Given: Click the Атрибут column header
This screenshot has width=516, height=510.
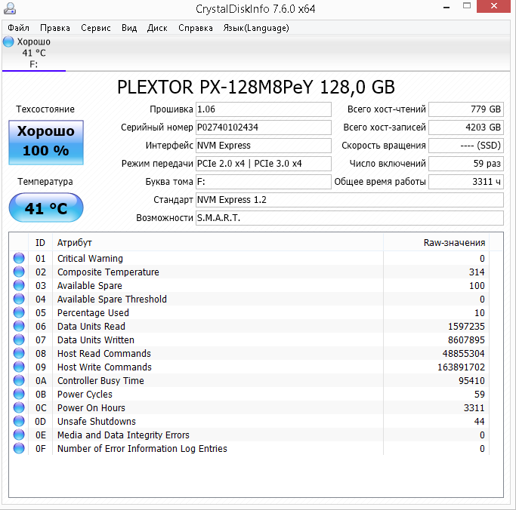Looking at the screenshot, I should (x=218, y=242).
